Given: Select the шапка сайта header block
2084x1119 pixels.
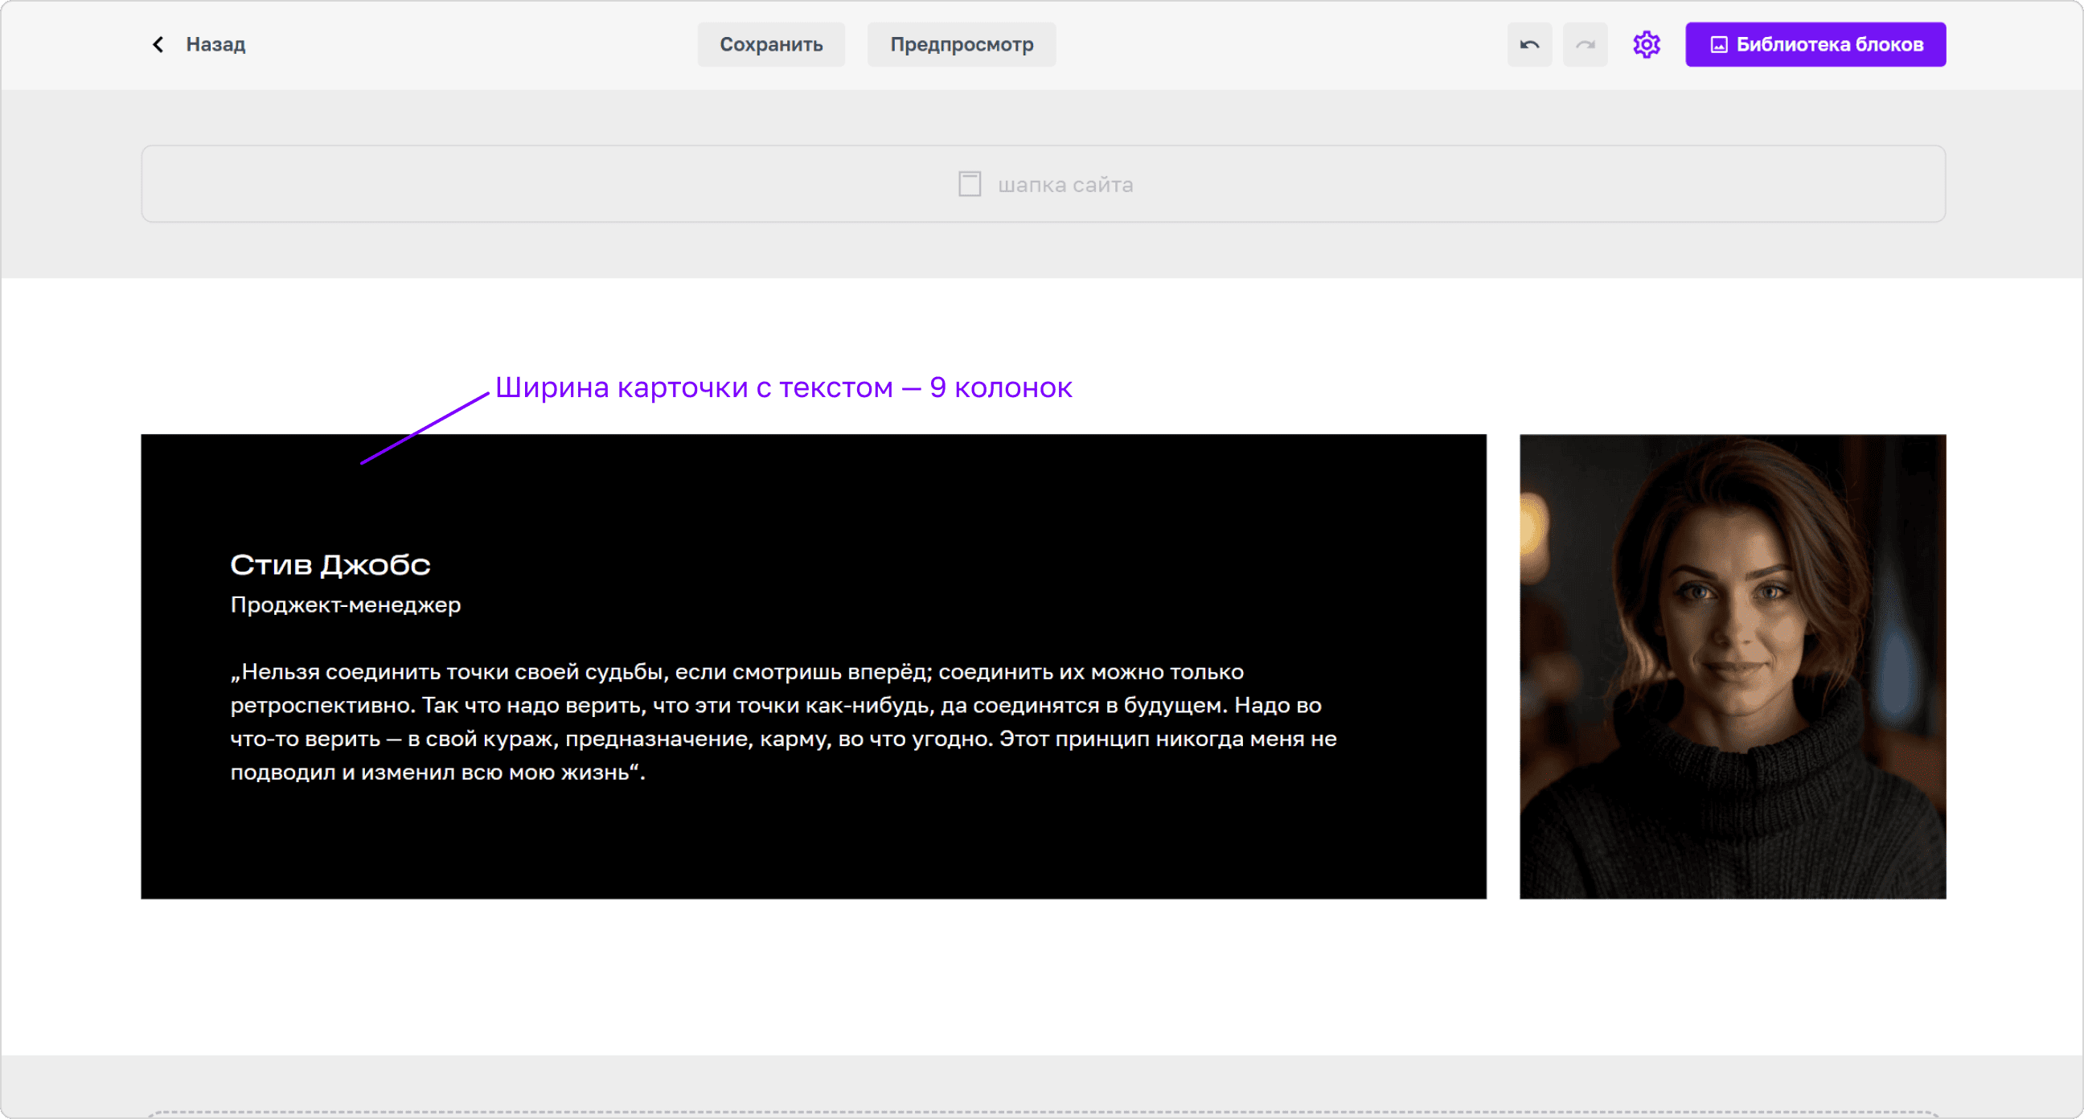Looking at the screenshot, I should (1043, 183).
